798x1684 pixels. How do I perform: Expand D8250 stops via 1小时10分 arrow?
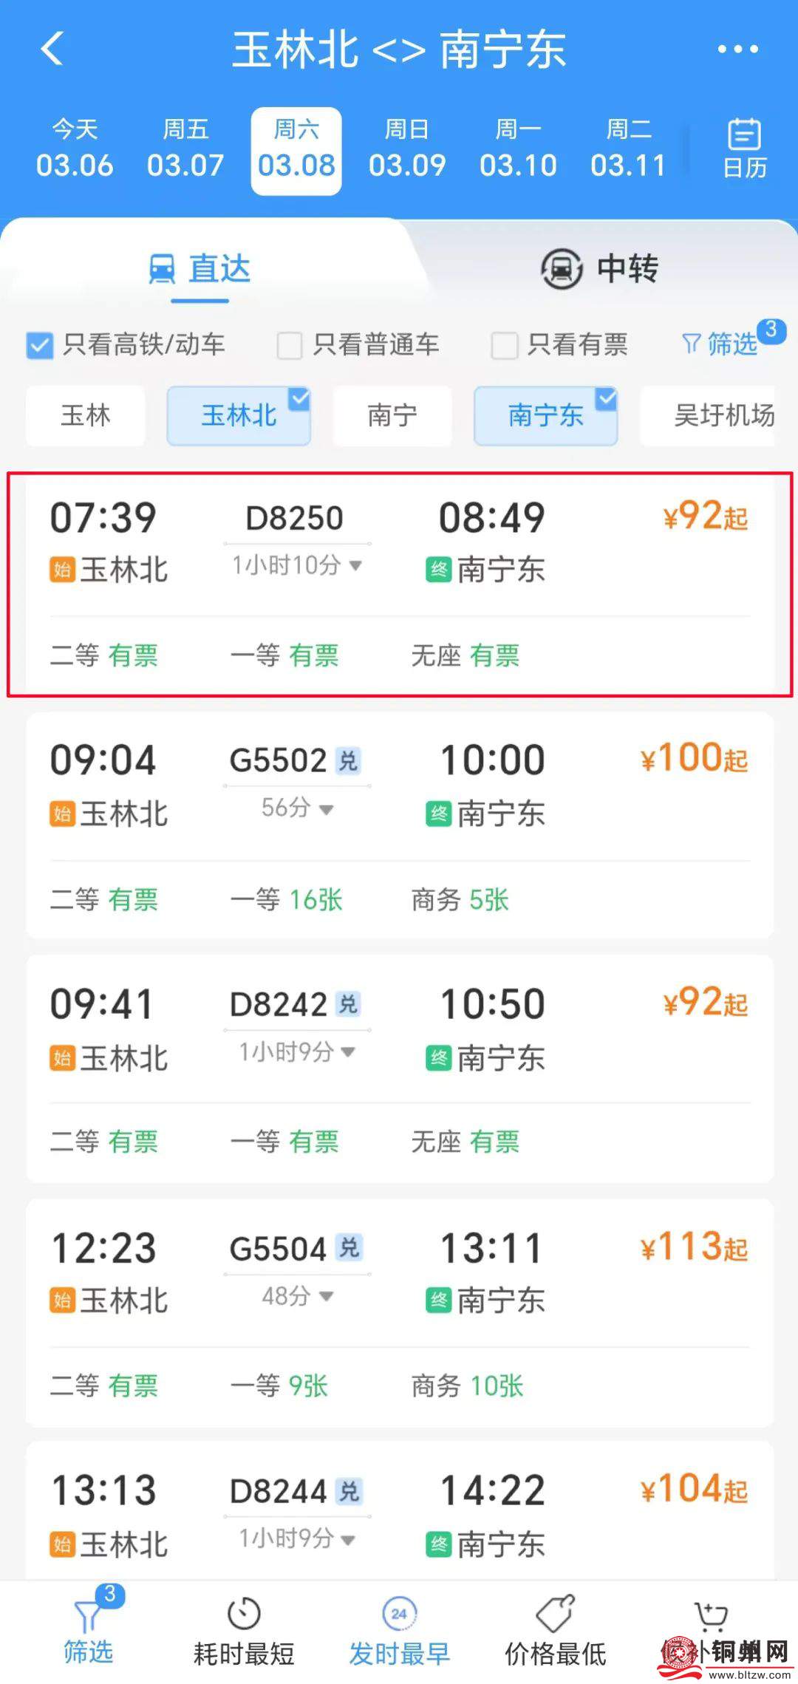(x=355, y=565)
